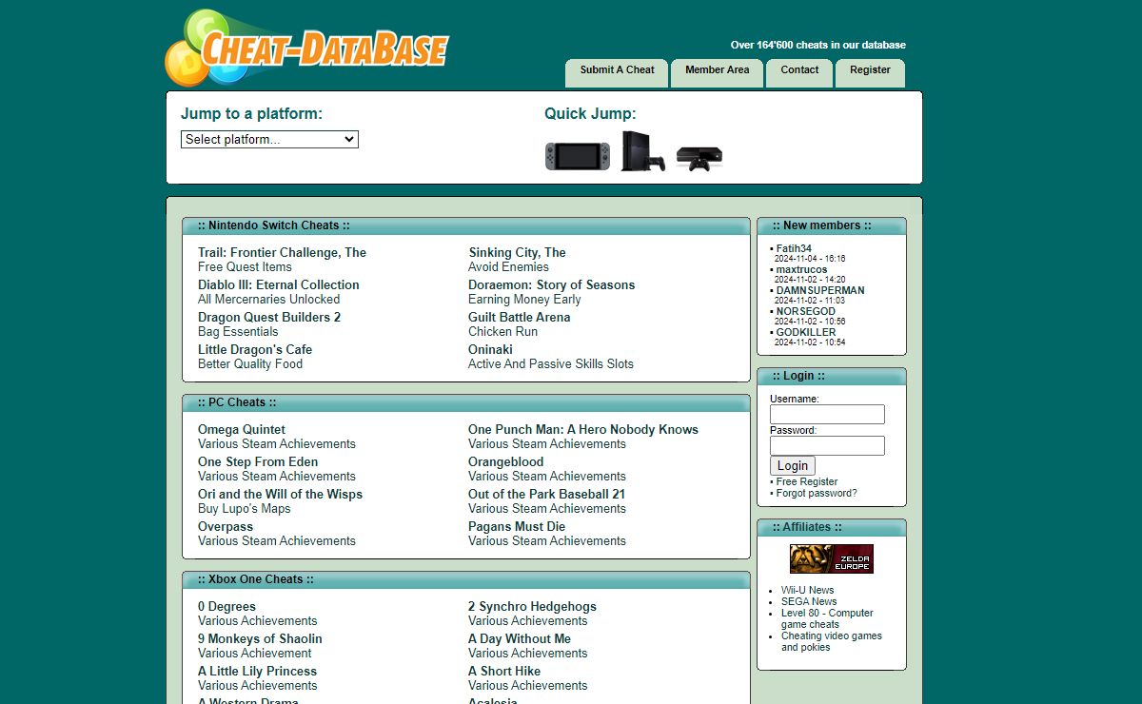Screen dimensions: 1142x704
Task: Open Pagans Must Die cheats
Action: [517, 526]
